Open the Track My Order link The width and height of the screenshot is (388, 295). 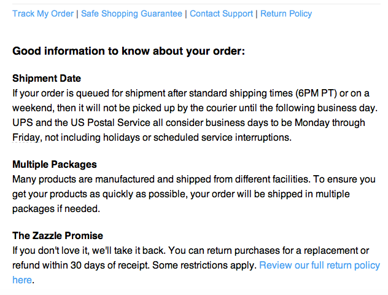pyautogui.click(x=43, y=14)
